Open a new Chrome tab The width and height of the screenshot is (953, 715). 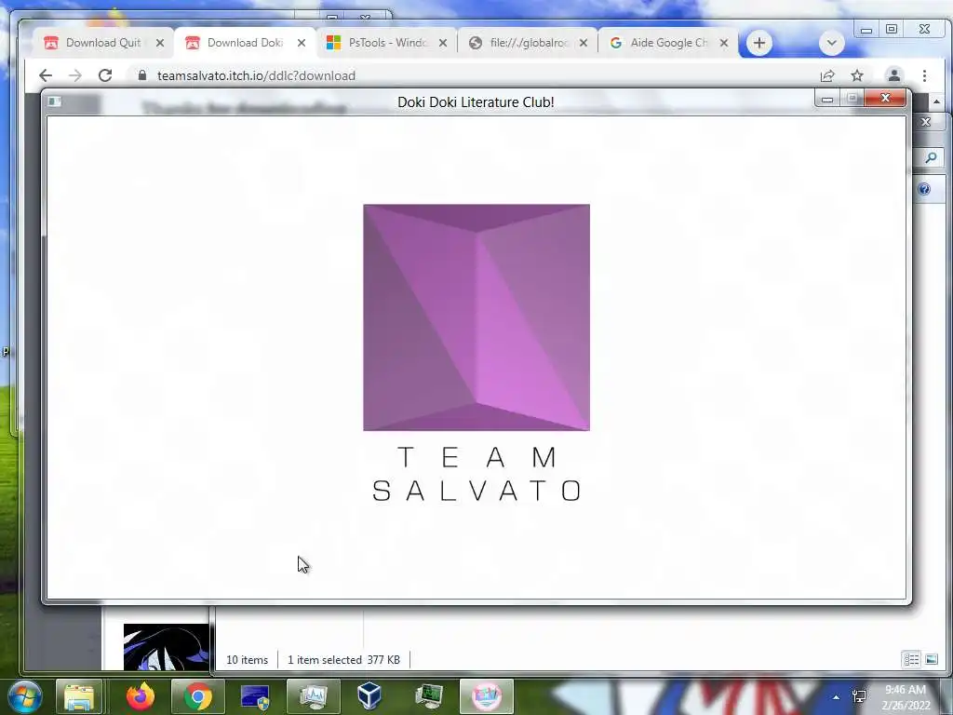tap(759, 43)
